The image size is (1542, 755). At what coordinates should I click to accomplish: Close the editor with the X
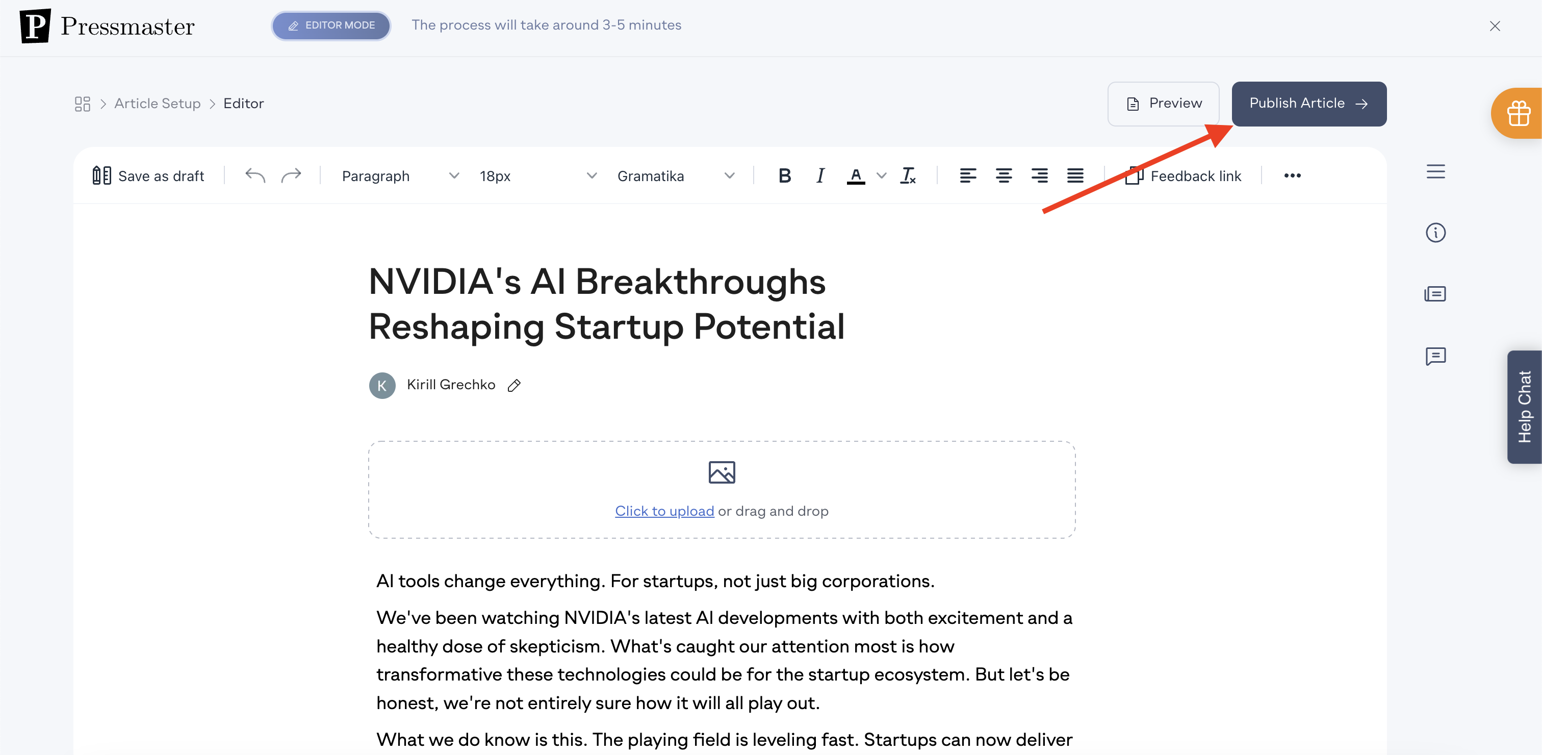(x=1495, y=26)
